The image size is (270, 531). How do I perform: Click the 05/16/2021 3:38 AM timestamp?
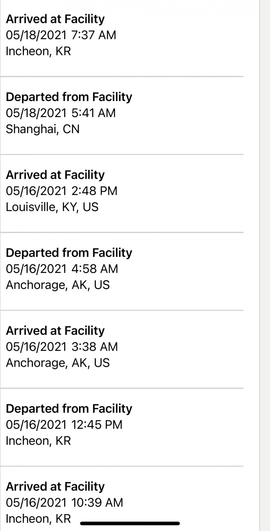[x=62, y=347]
